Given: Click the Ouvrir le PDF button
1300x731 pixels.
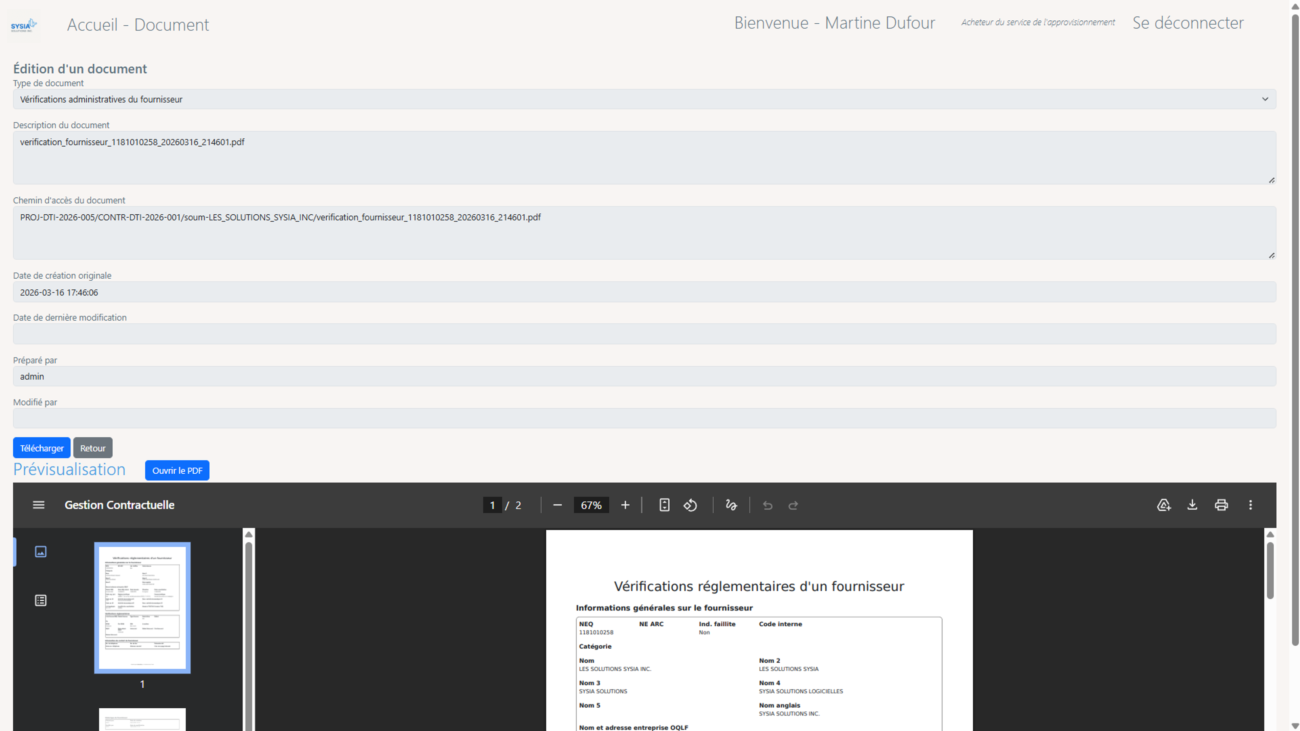Looking at the screenshot, I should [x=177, y=471].
